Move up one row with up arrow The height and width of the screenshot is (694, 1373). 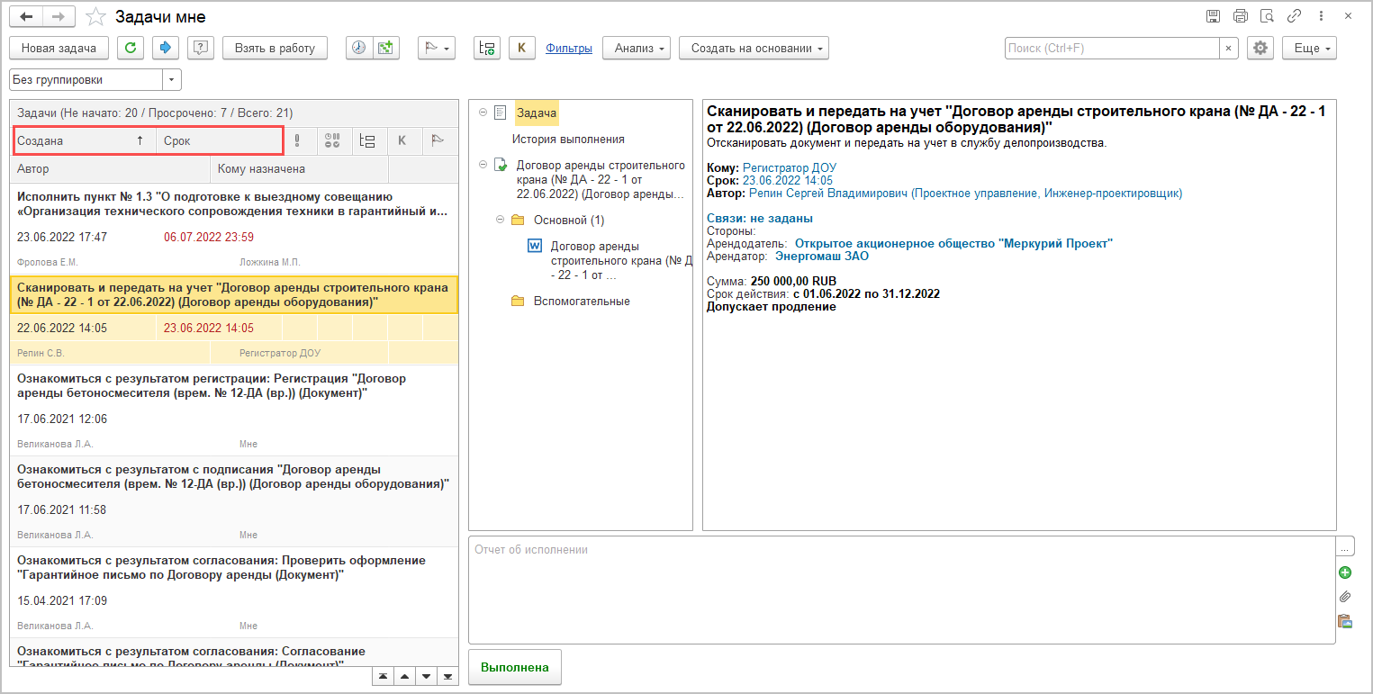[404, 677]
